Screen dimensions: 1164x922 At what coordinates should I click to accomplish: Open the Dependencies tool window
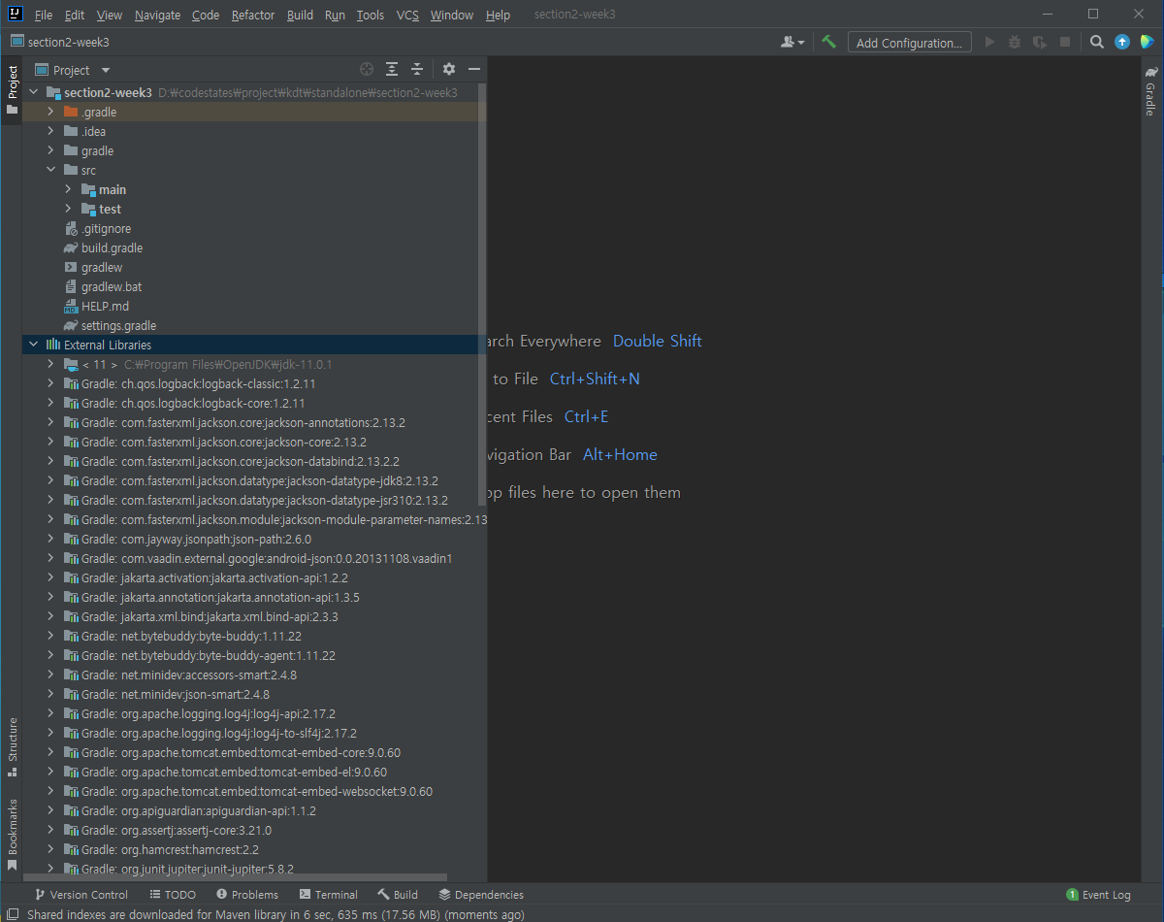[481, 895]
